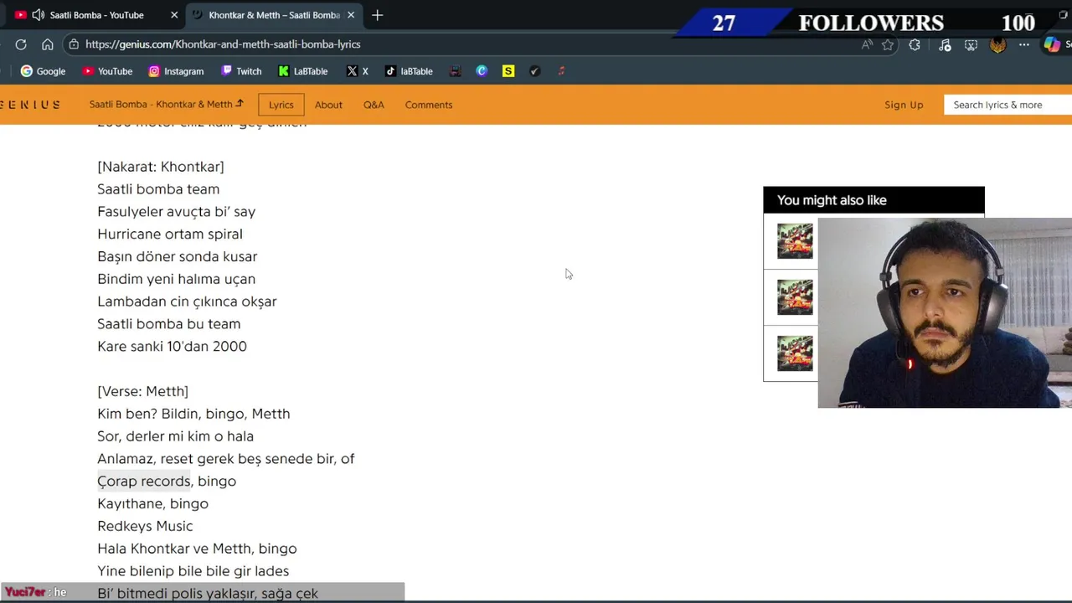Open the black checkmark bookmark icon
The width and height of the screenshot is (1072, 603).
click(x=534, y=71)
